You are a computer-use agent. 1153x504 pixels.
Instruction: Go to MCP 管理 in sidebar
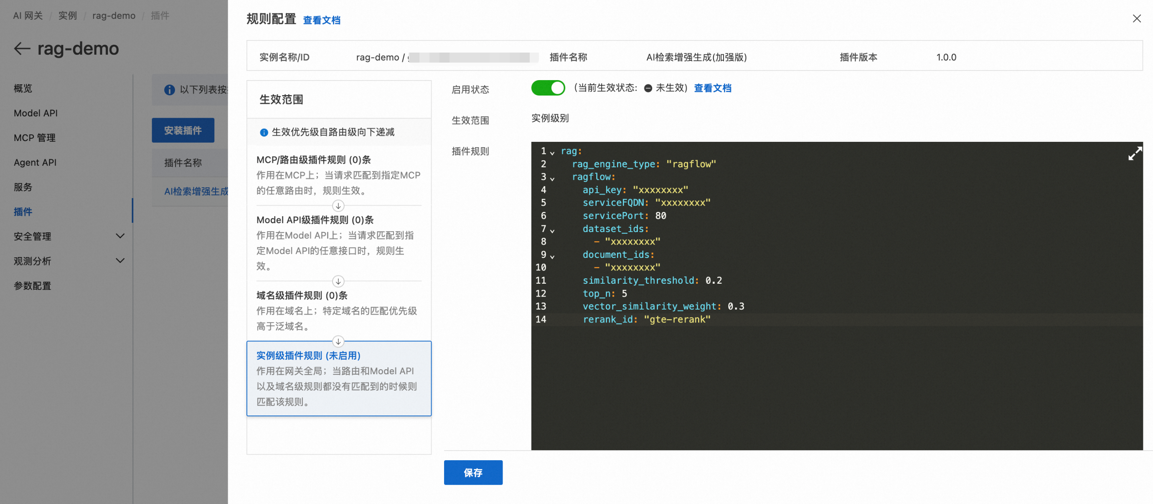click(34, 138)
